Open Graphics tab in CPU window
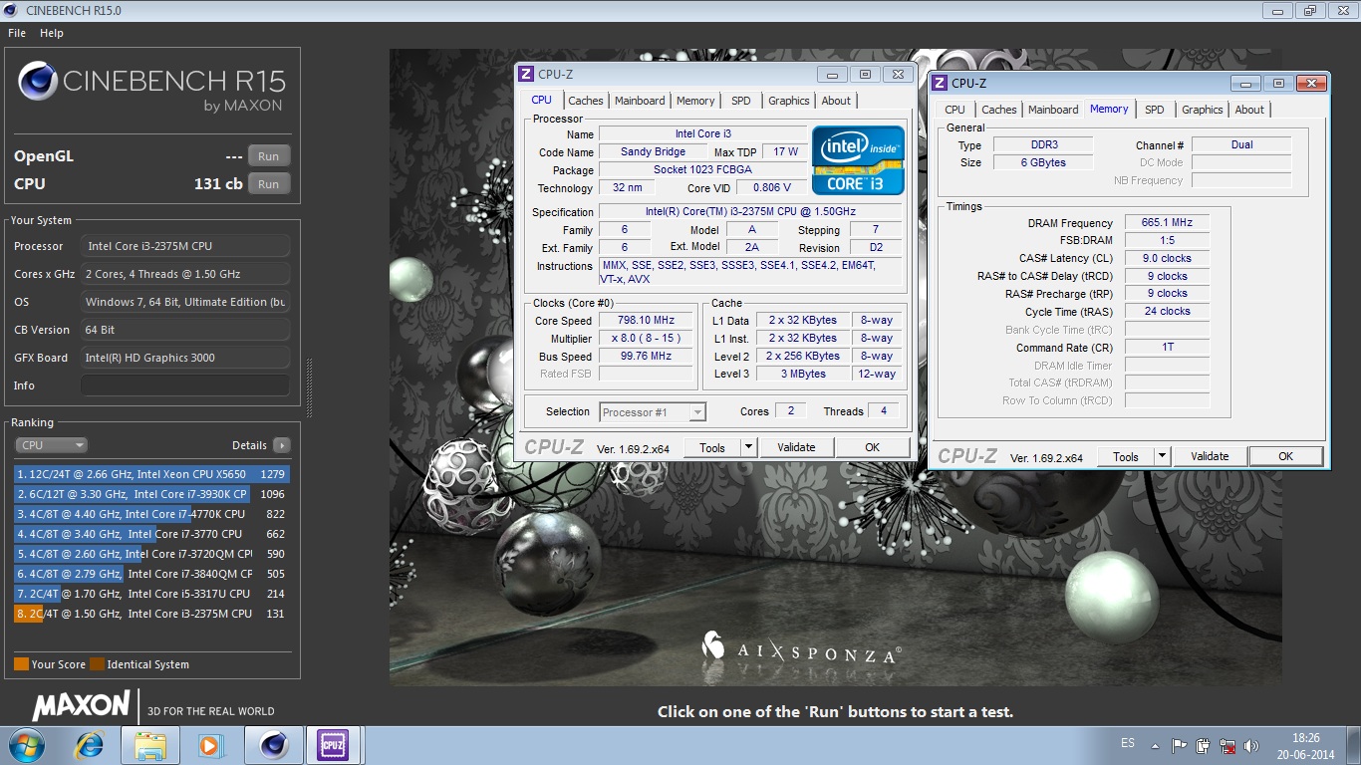Screen dimensions: 1361x765 789,101
